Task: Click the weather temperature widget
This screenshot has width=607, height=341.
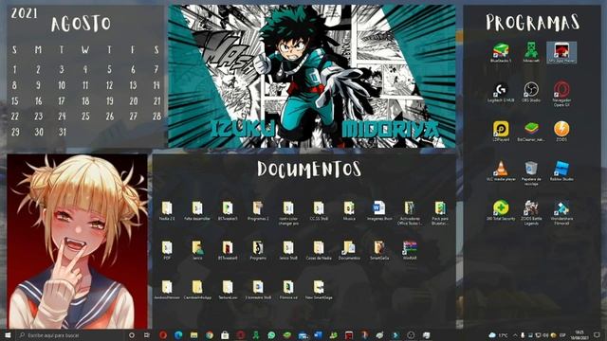Action: [x=498, y=334]
